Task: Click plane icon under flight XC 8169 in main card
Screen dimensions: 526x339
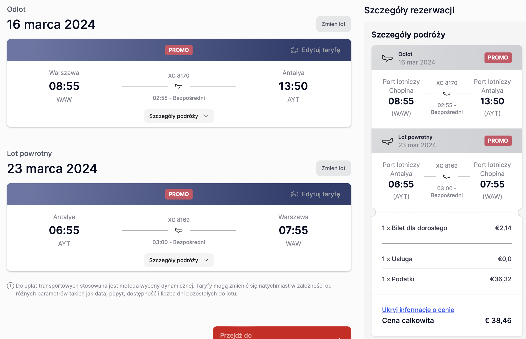Action: [179, 230]
